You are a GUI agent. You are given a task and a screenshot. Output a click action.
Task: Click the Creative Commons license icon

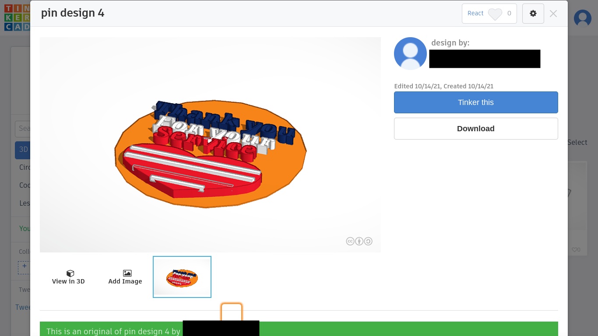pos(359,241)
